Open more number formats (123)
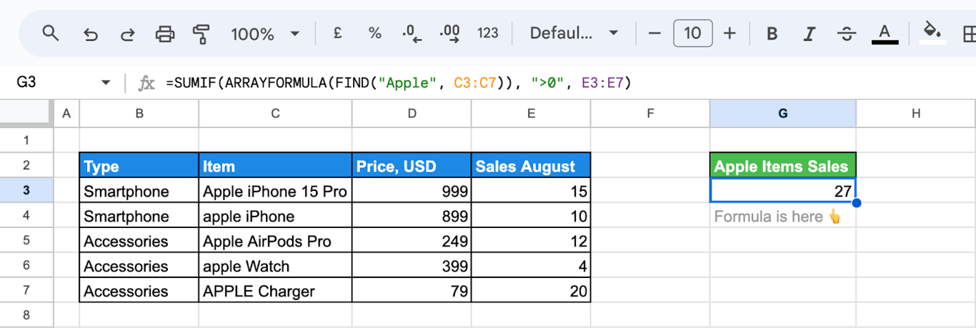 click(487, 33)
